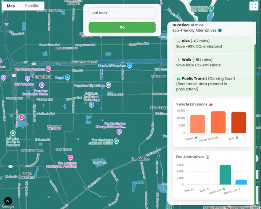Click the Eco-Friendly Alternatives heading

point(197,31)
